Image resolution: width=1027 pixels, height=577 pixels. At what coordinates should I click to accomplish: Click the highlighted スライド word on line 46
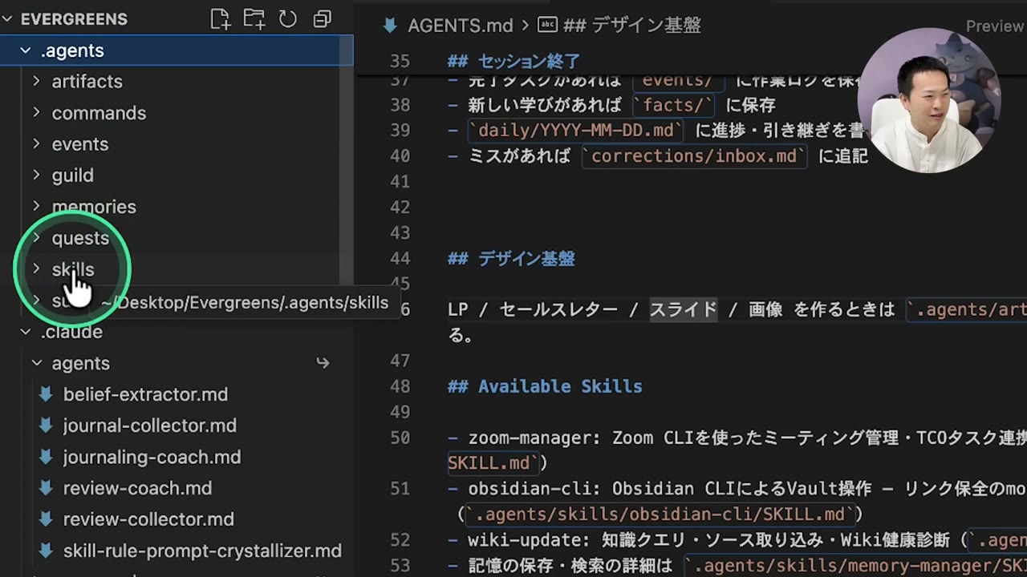pyautogui.click(x=683, y=309)
